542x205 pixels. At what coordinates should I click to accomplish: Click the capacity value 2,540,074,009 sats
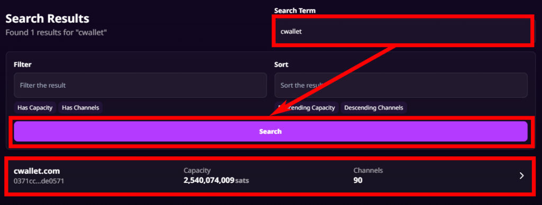[x=216, y=180]
